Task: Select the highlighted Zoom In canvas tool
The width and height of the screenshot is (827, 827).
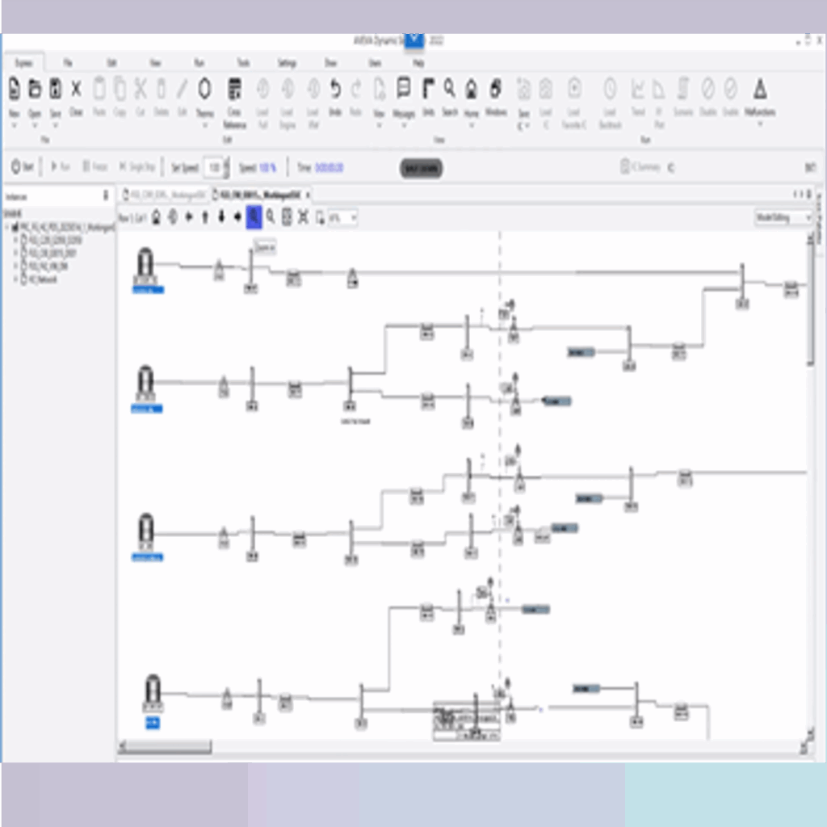Action: tap(254, 216)
